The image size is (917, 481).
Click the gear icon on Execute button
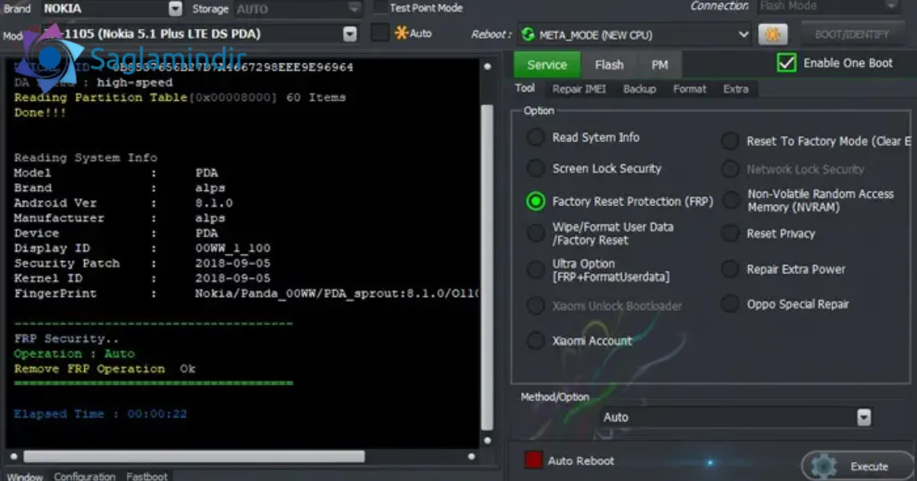(x=824, y=466)
